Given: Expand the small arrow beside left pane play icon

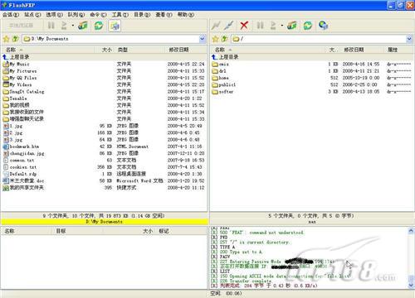Looking at the screenshot, I should click(x=73, y=26).
